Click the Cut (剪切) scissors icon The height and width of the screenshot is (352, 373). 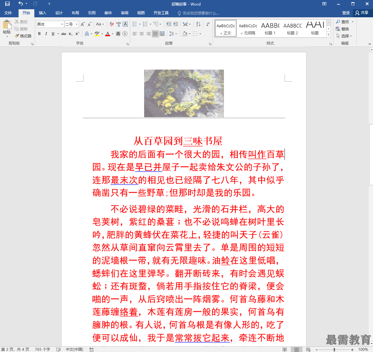17,22
